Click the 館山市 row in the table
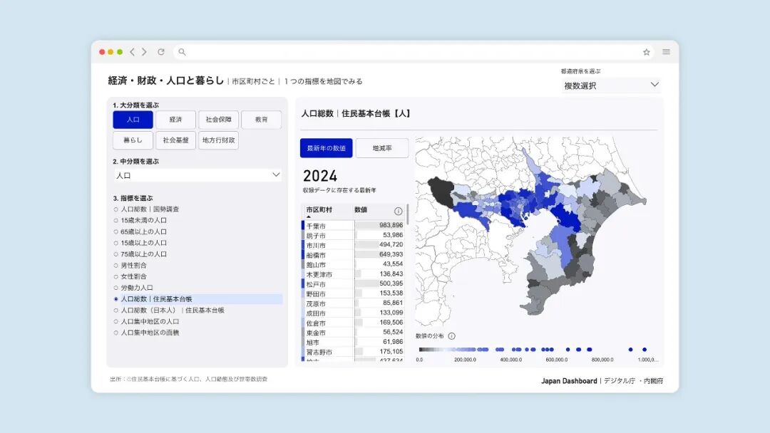770x433 pixels. coord(353,264)
